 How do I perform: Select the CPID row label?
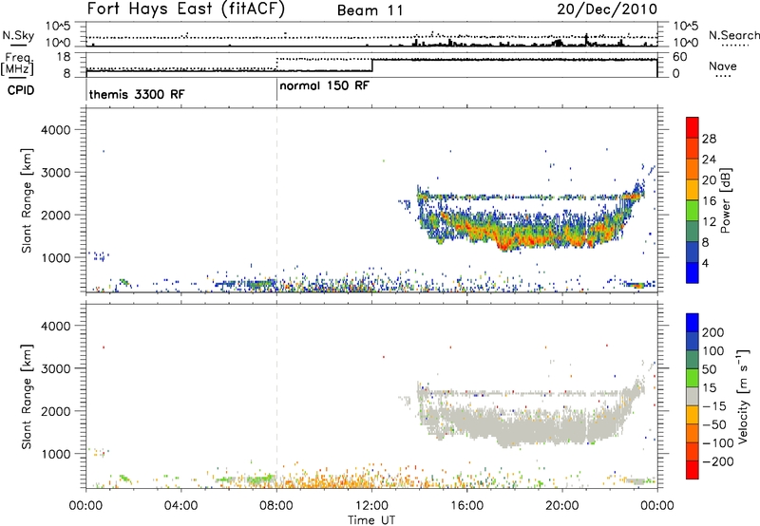click(x=21, y=90)
